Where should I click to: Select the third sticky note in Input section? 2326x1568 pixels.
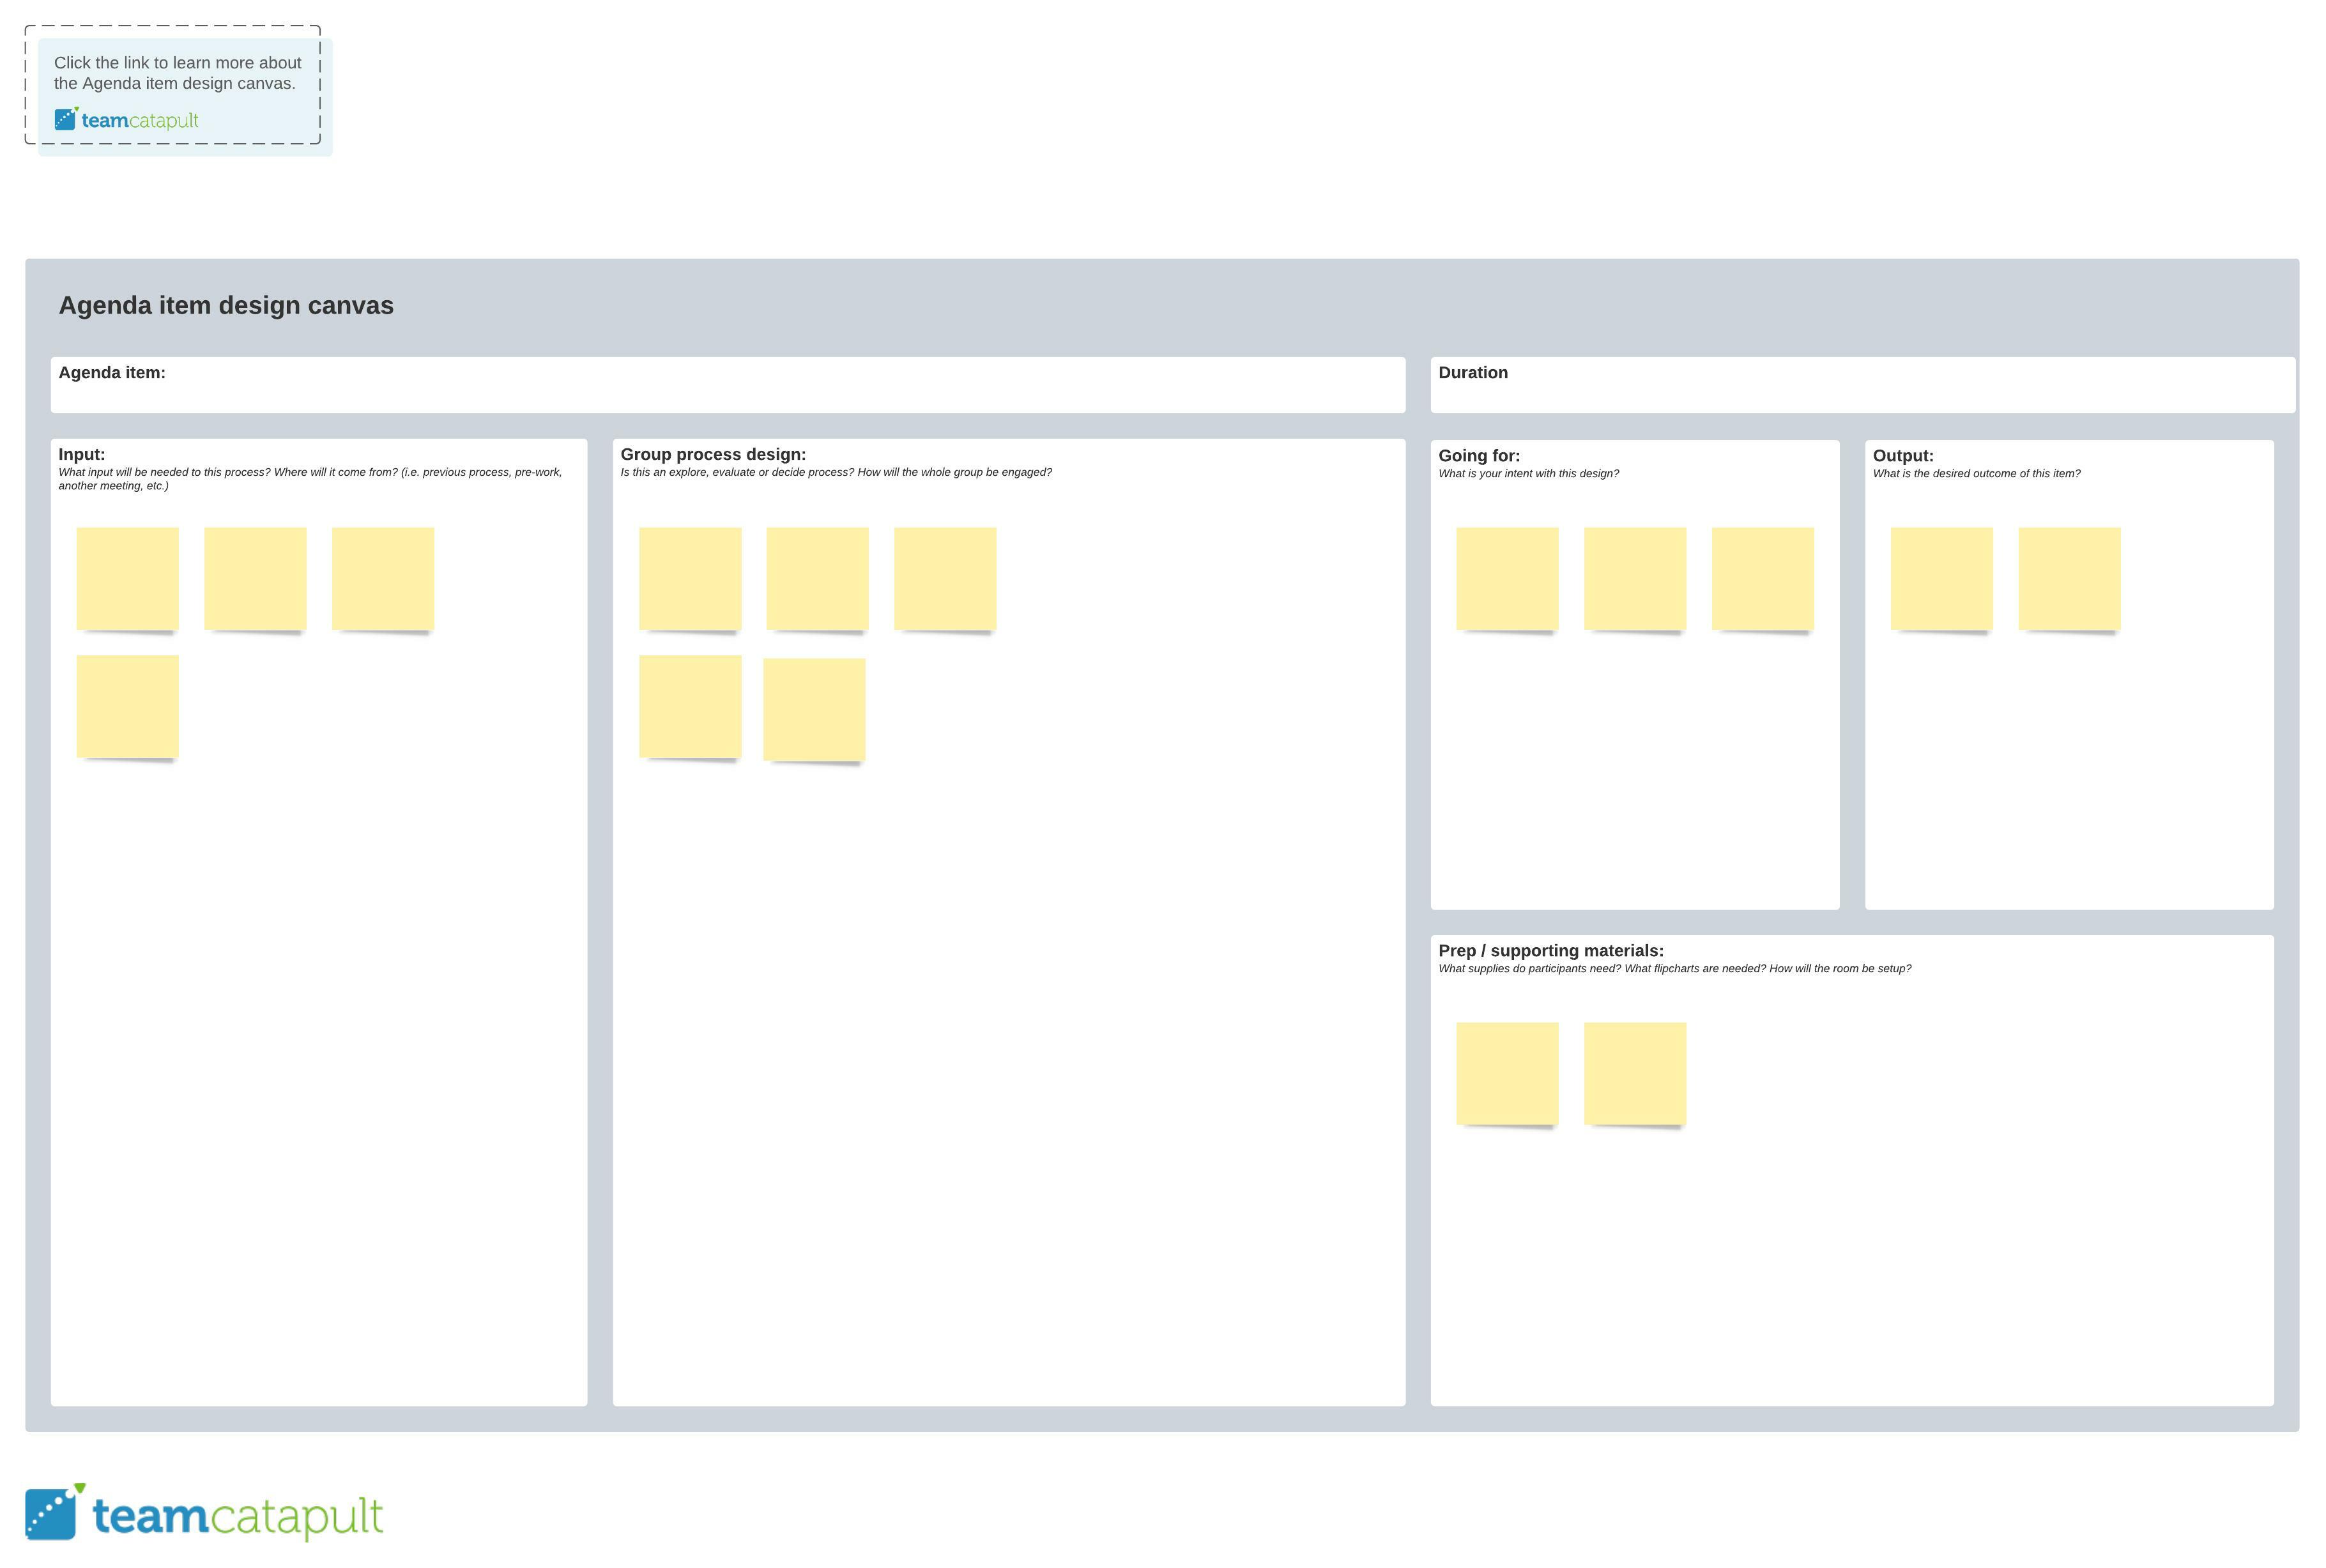click(383, 578)
